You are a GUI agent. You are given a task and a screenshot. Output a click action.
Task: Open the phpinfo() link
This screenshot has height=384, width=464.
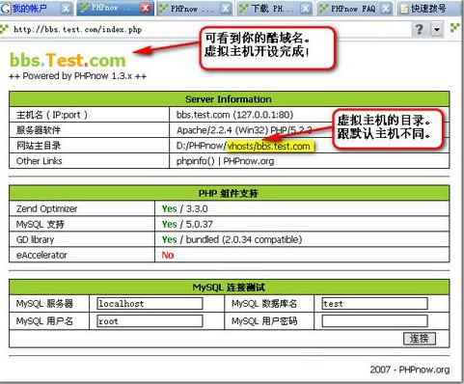click(195, 161)
